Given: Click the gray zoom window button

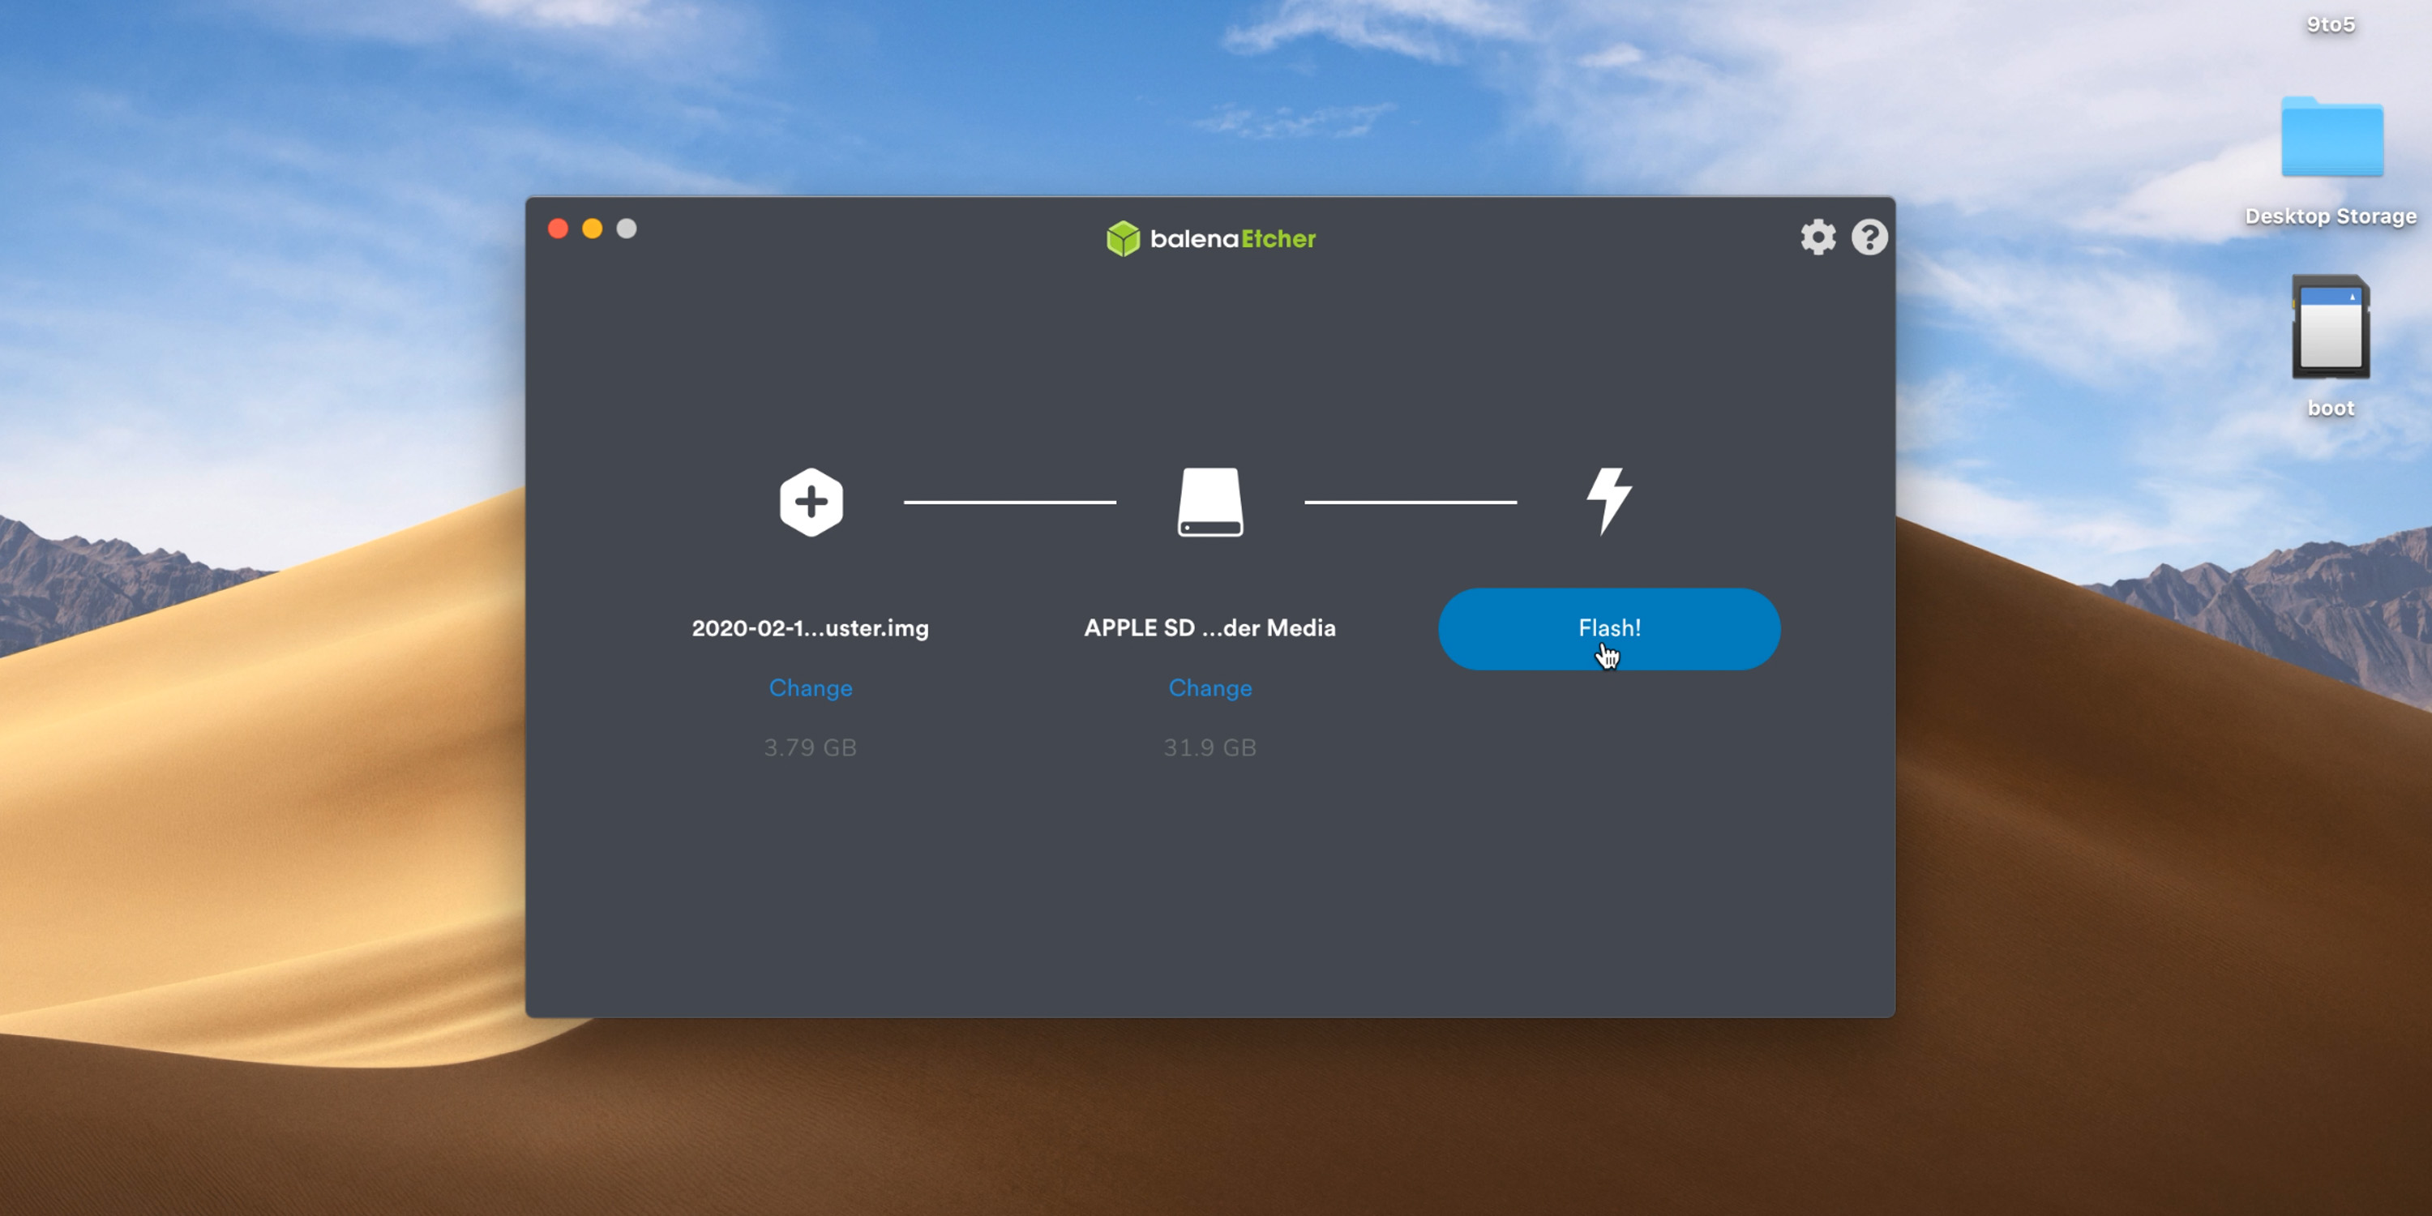Looking at the screenshot, I should pyautogui.click(x=627, y=229).
